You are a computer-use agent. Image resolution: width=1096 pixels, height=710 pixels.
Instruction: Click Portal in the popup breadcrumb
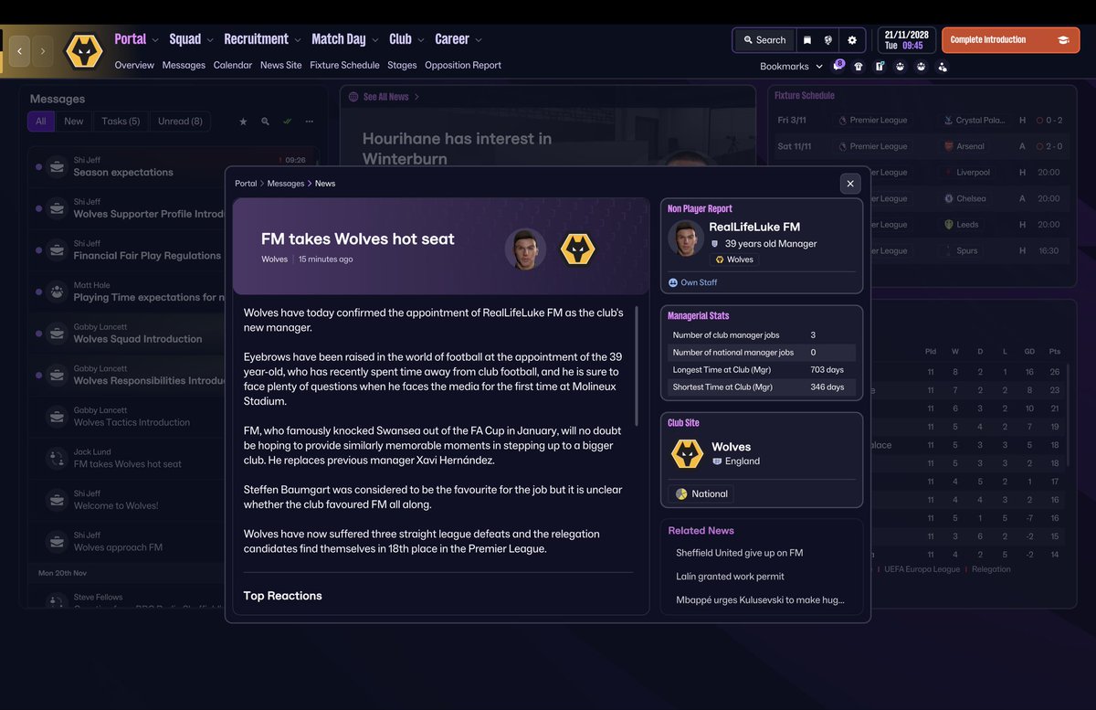[246, 184]
